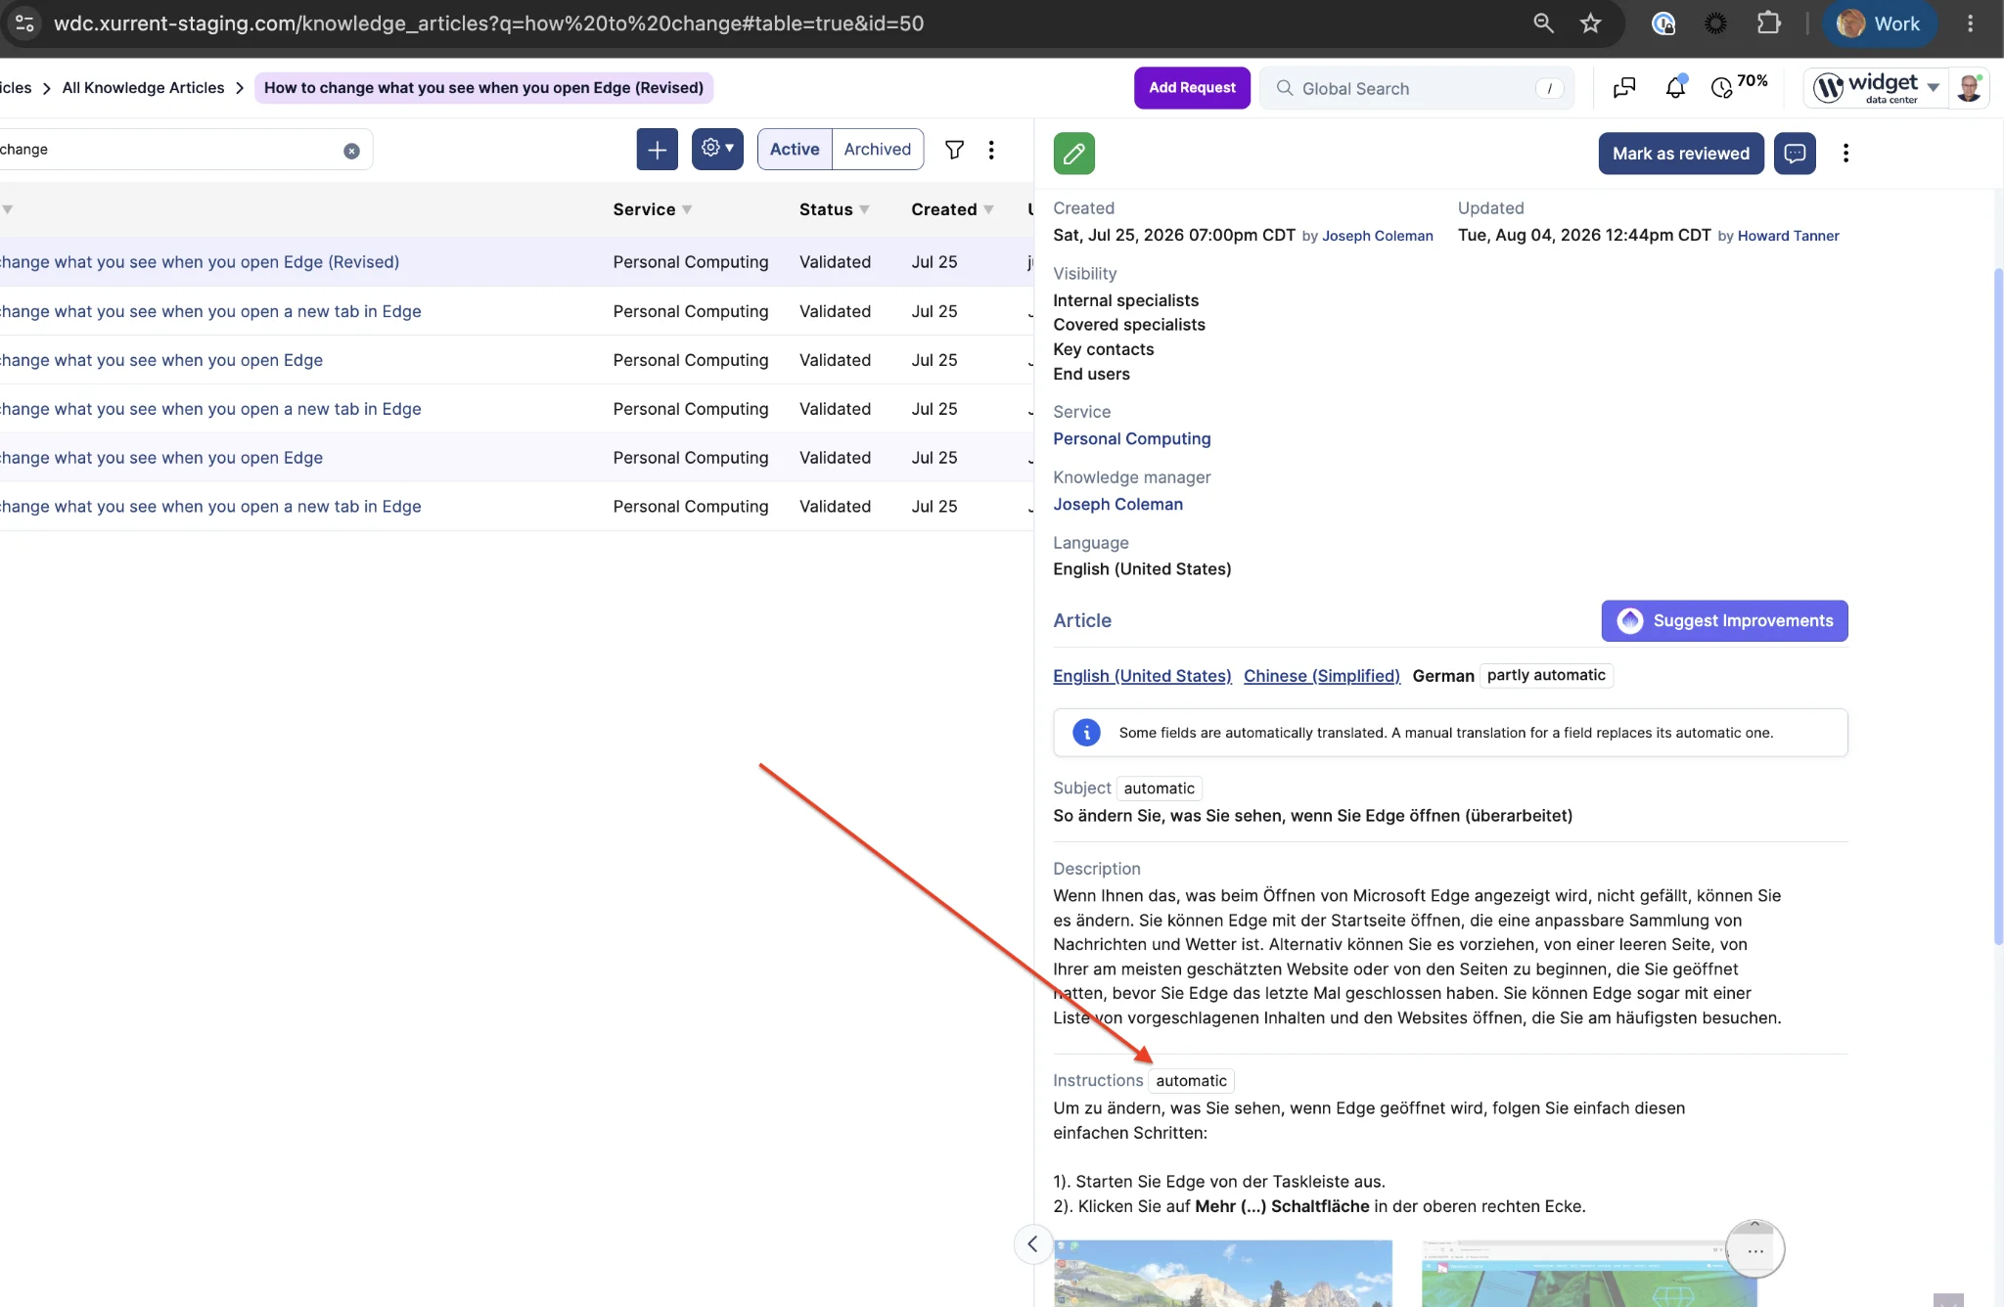Switch to the Archived articles view
2004x1307 pixels.
click(878, 150)
